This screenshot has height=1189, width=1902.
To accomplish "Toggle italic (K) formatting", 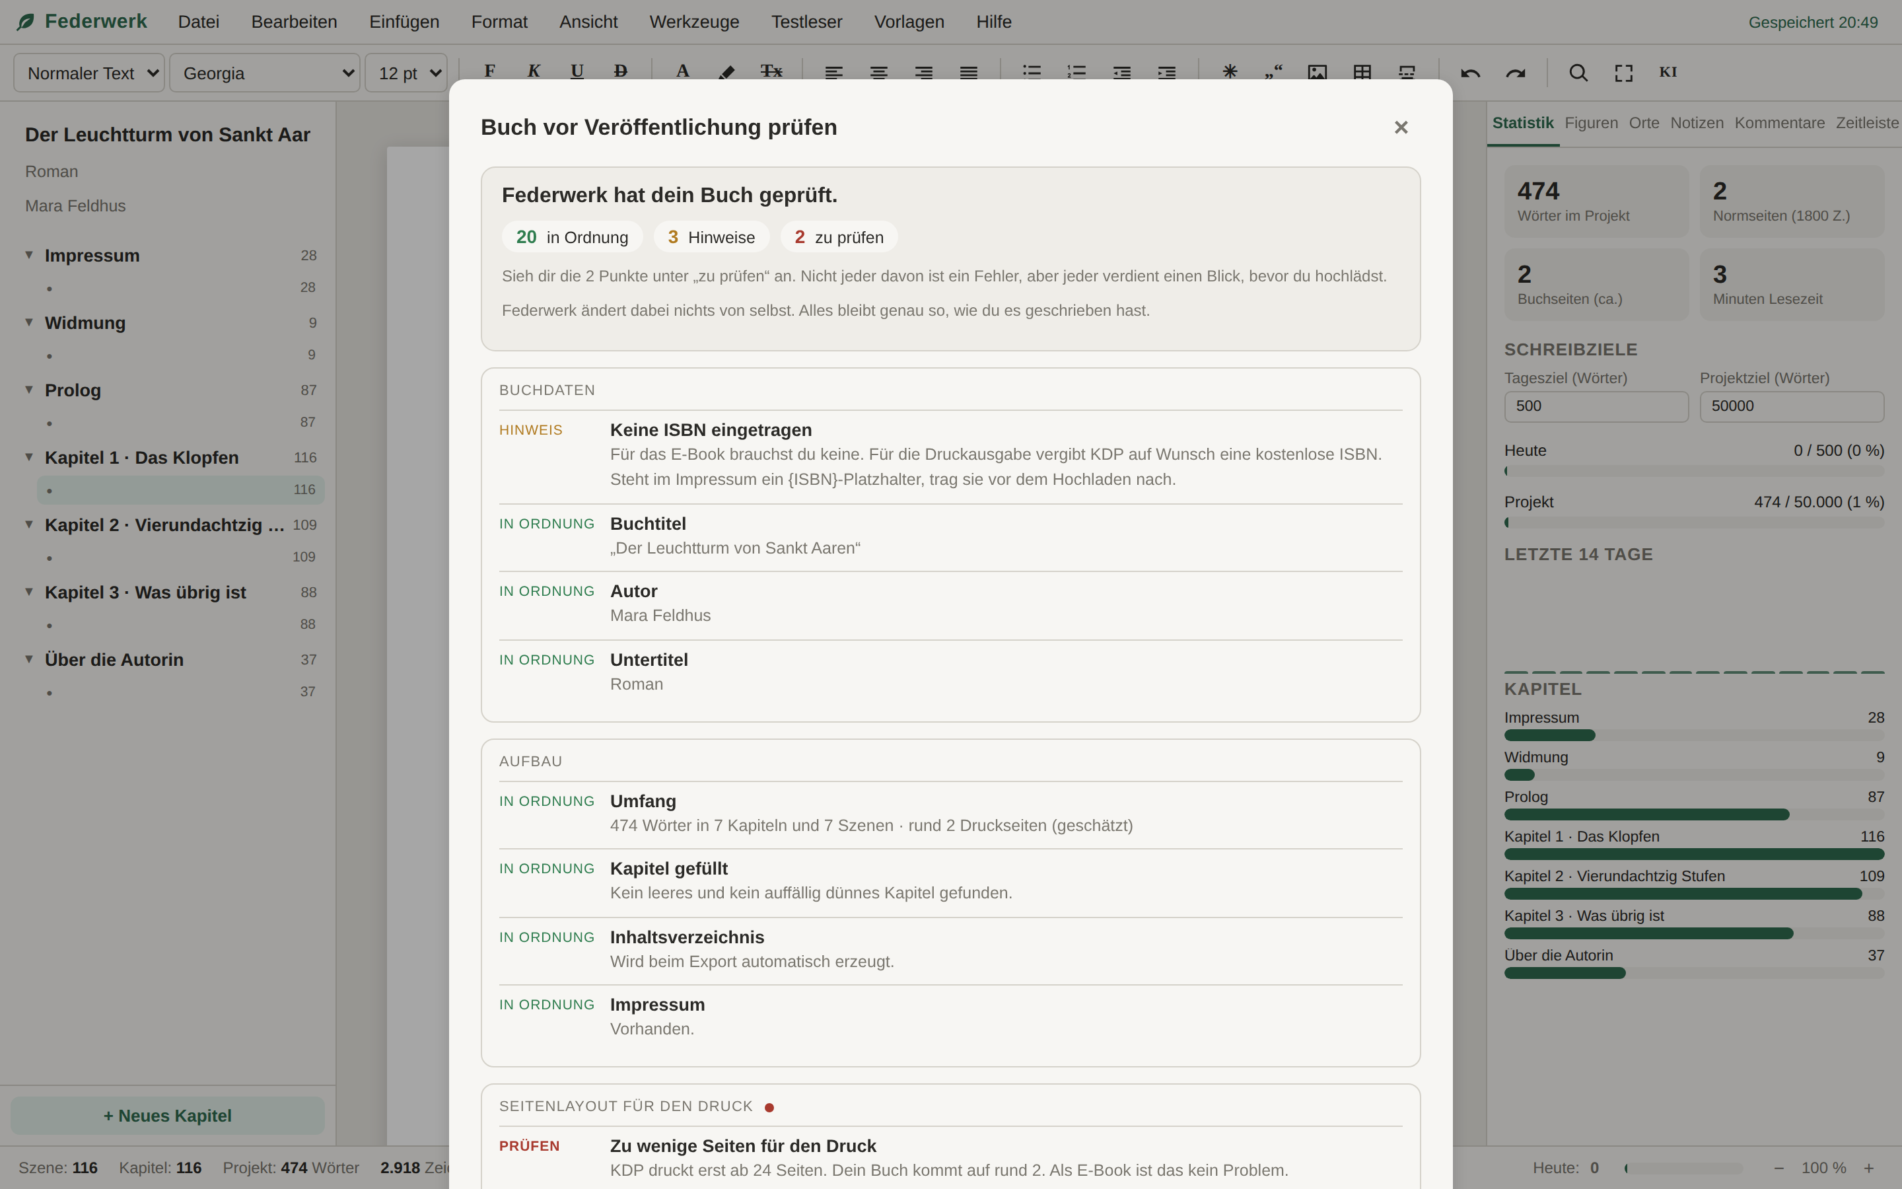I will point(534,71).
